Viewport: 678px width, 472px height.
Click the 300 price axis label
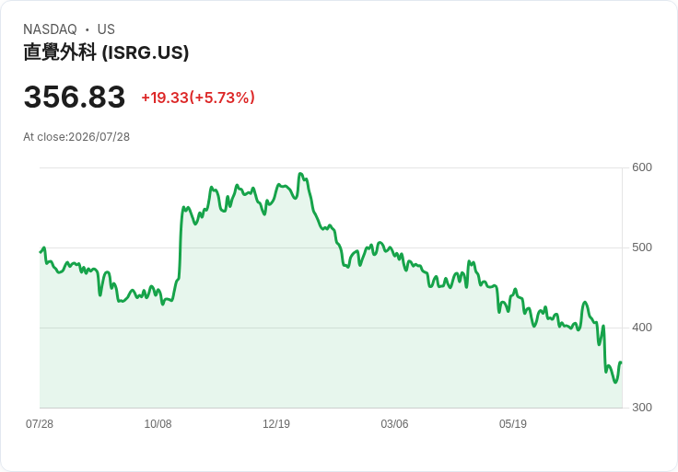[642, 408]
